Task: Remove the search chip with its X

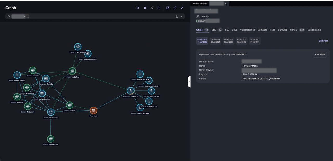Action: point(27,16)
